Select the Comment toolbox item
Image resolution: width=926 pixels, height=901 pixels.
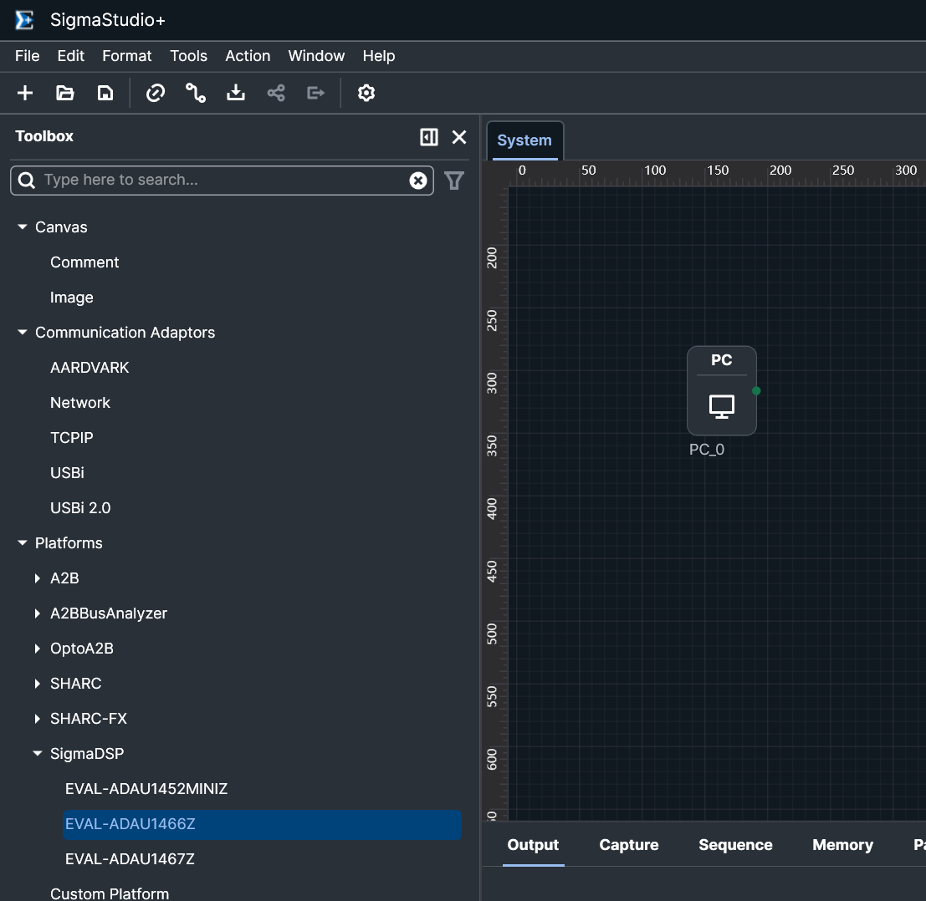click(84, 262)
